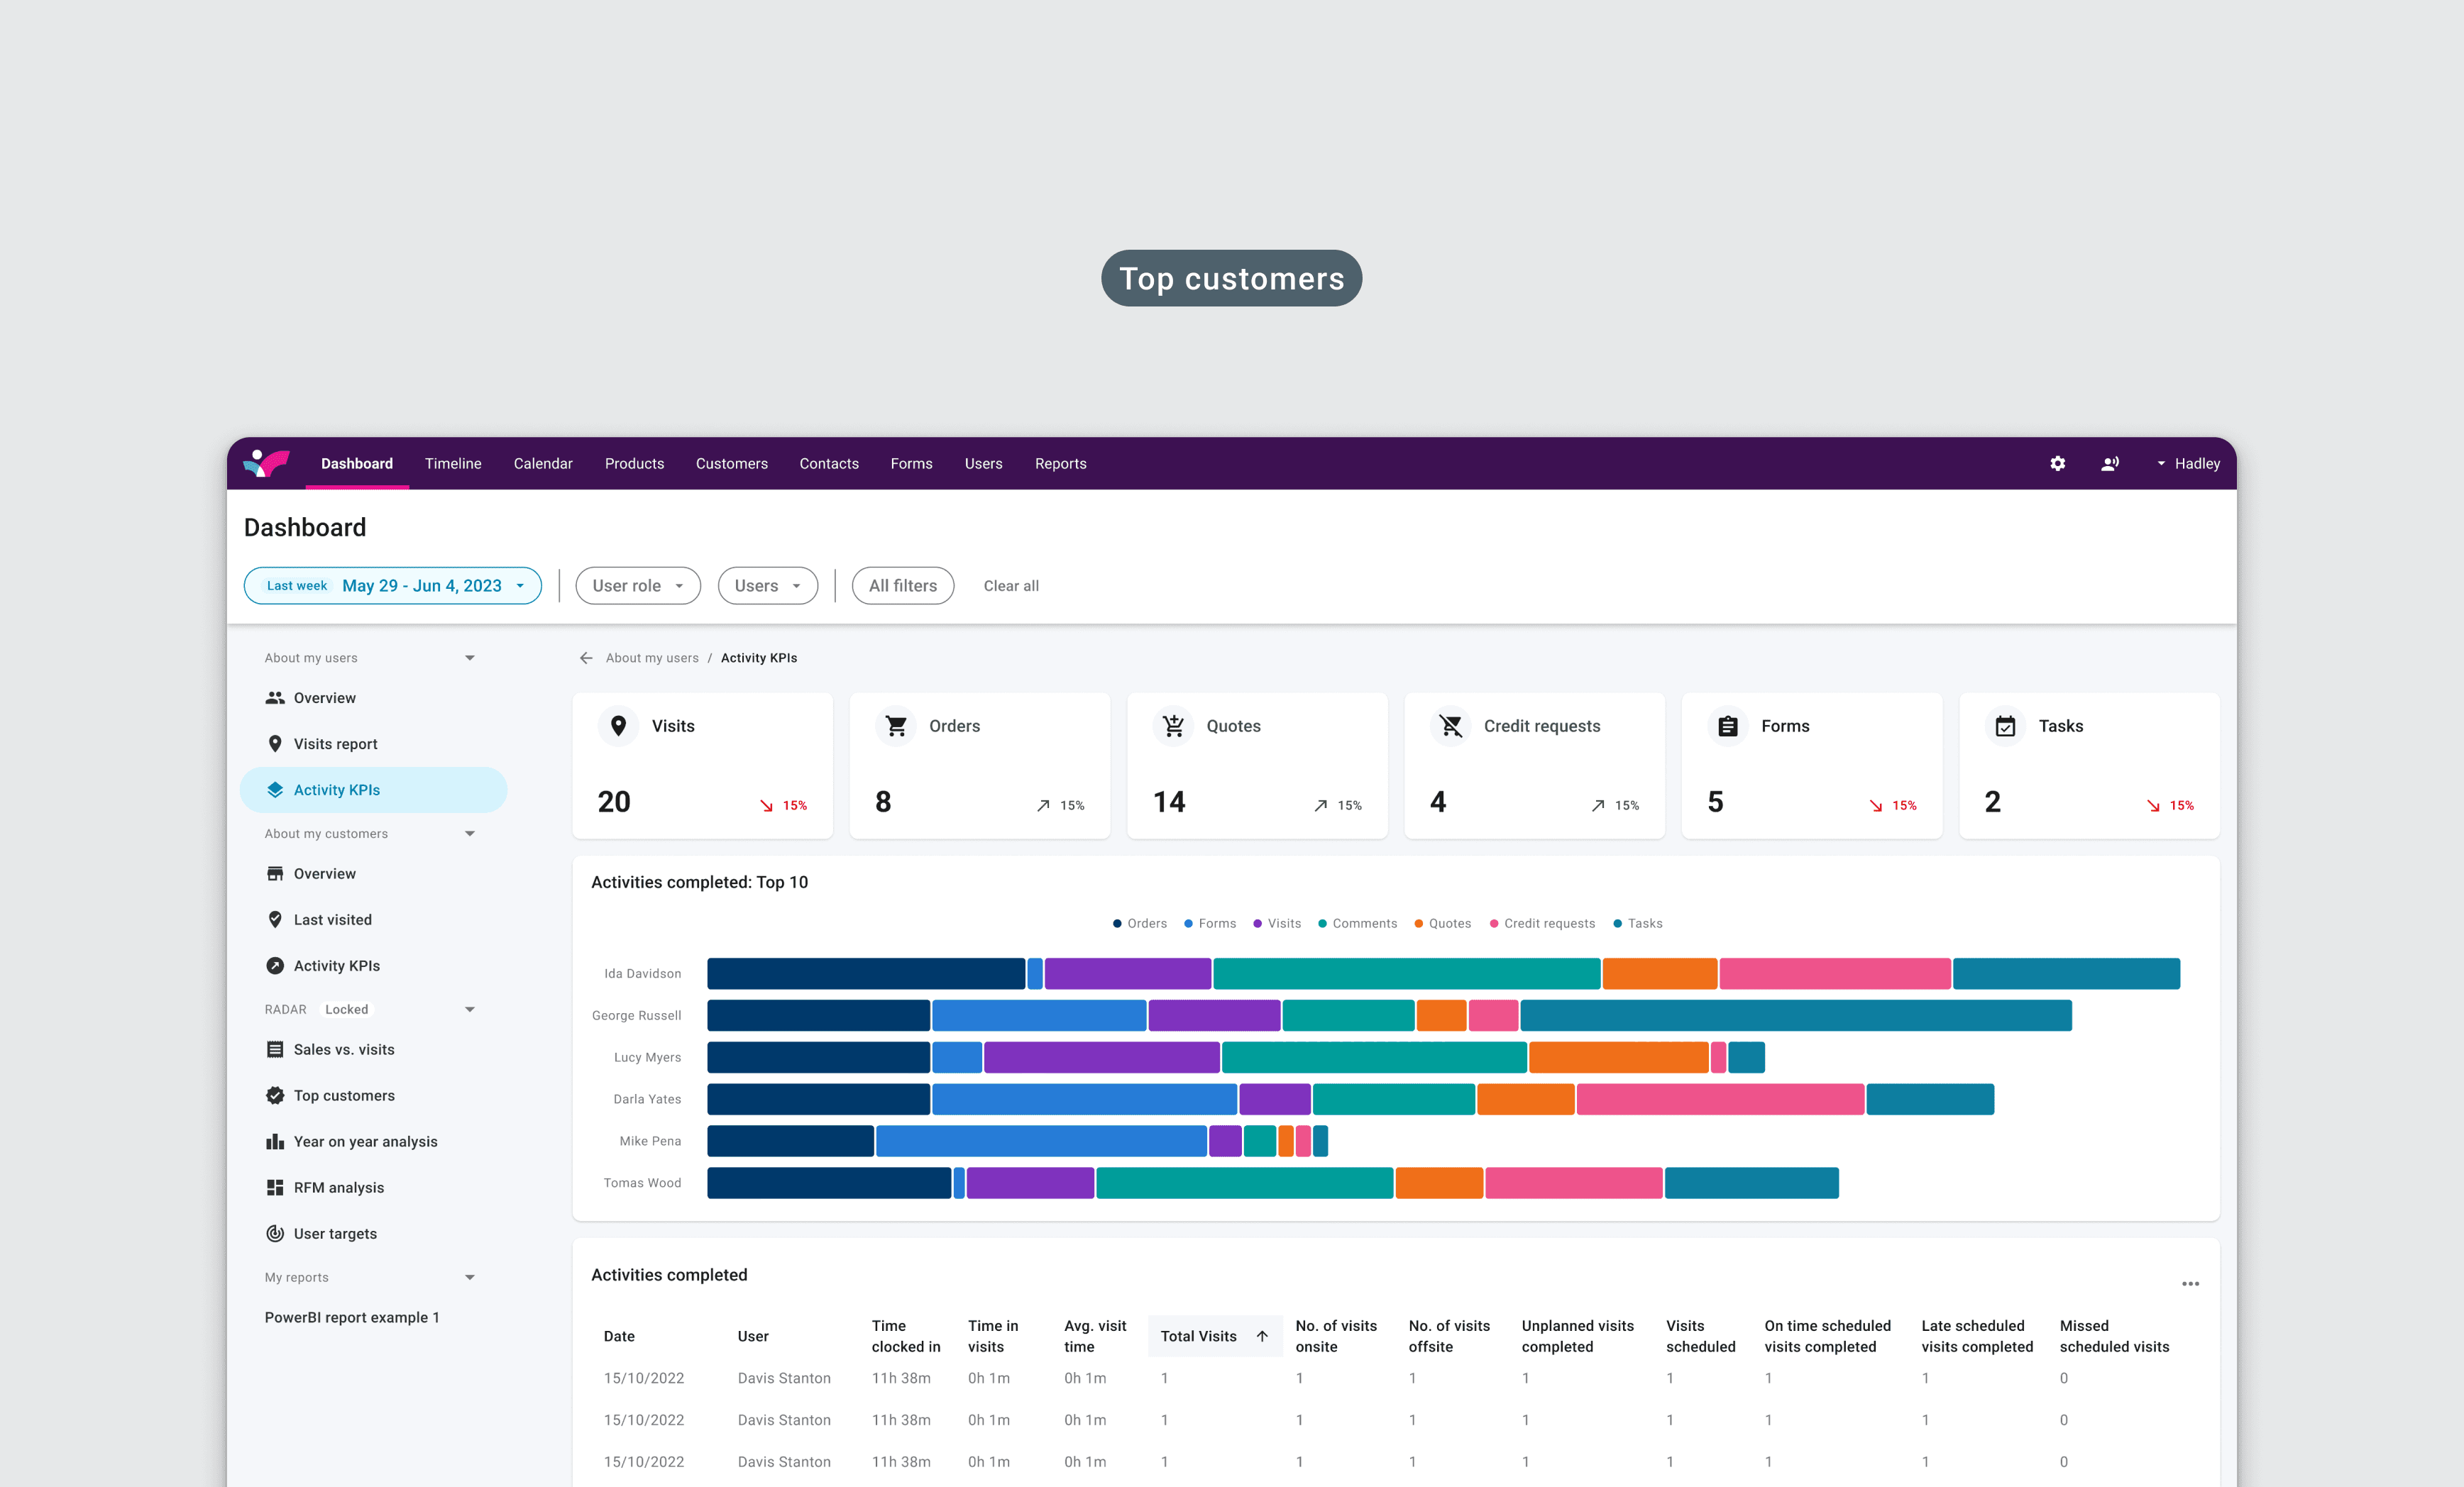This screenshot has width=2464, height=1487.
Task: Open settings via the gear icon
Action: pos(2057,463)
